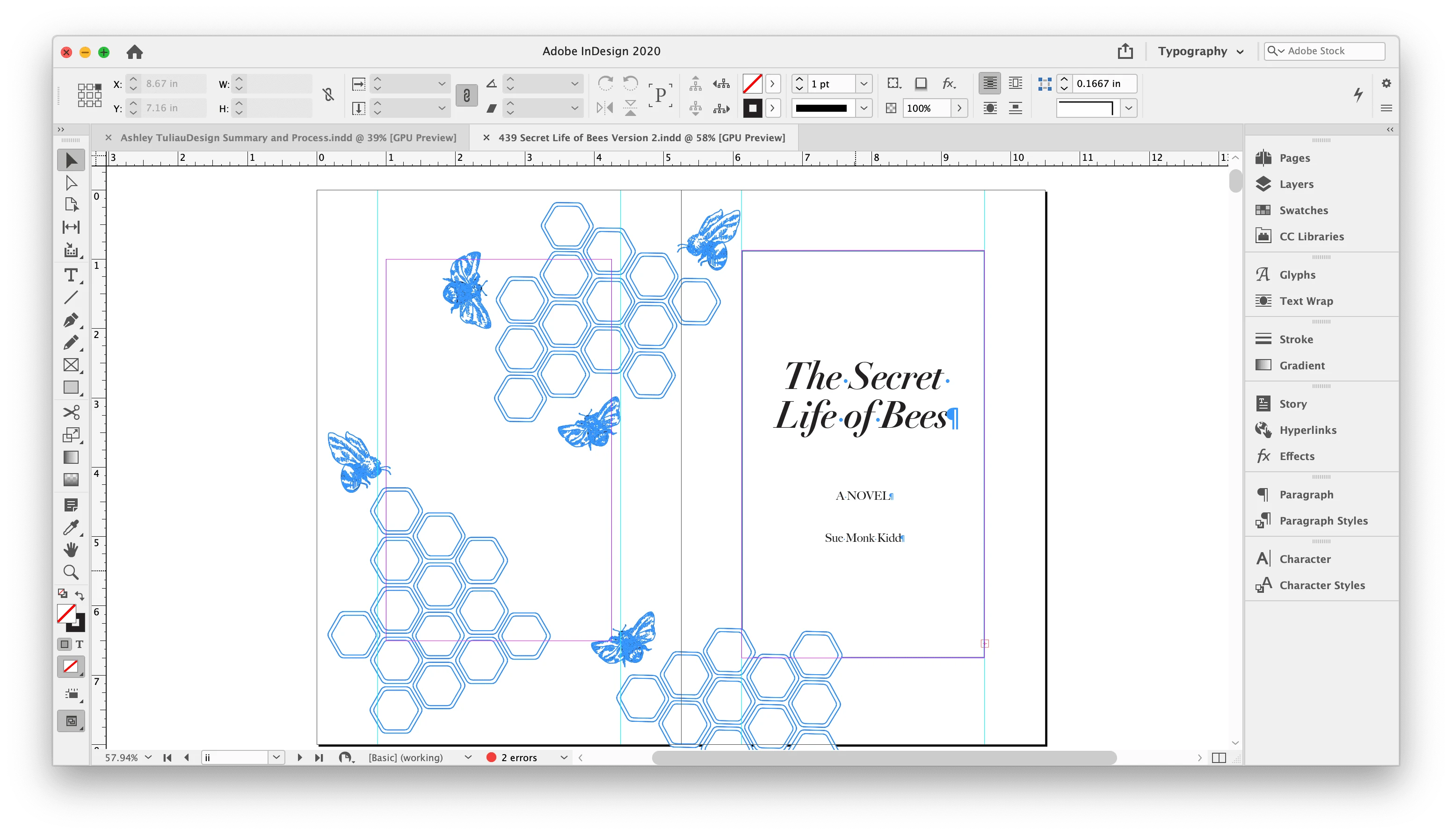
Task: Select reference point locator grid
Action: tap(89, 95)
